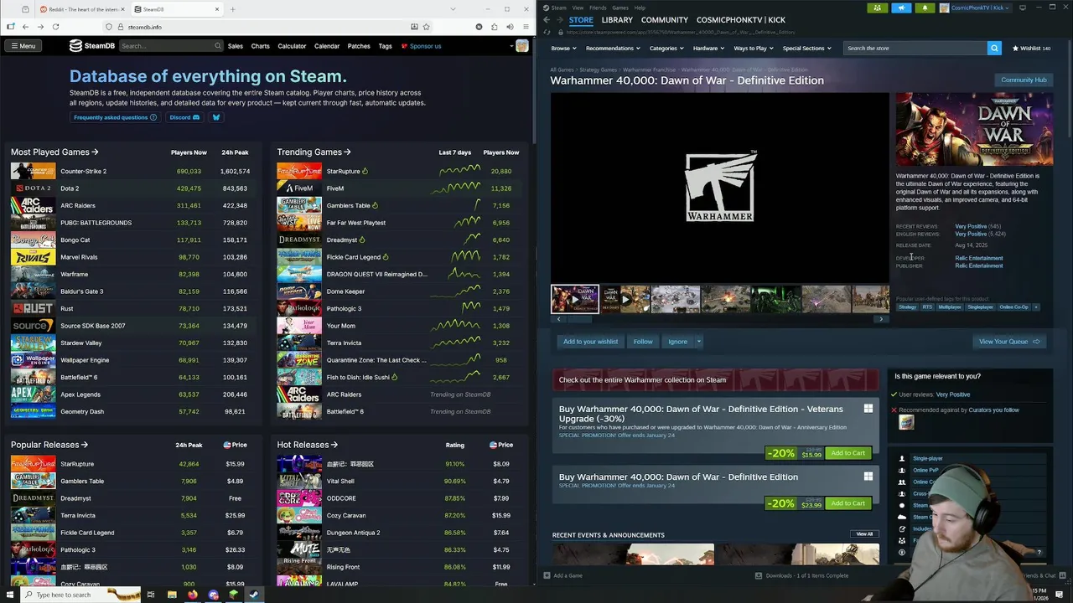
Task: Open the SteamDB Menu button
Action: point(23,46)
